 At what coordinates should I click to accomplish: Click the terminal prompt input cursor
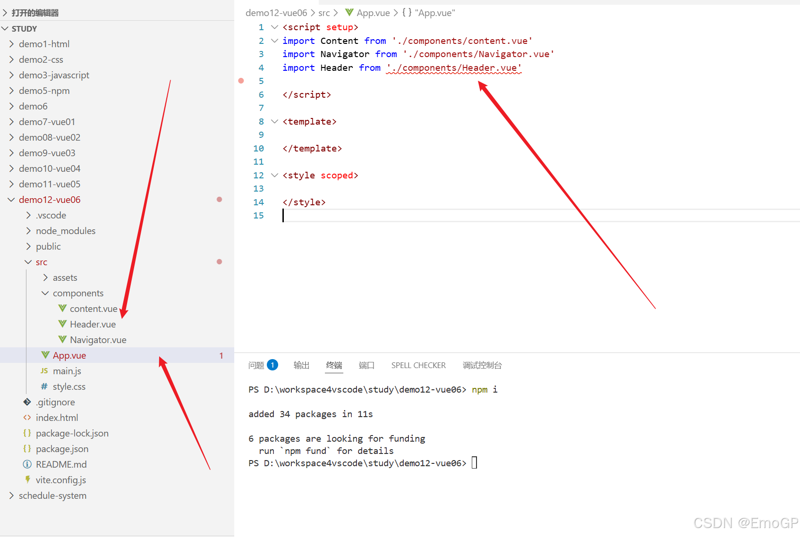[475, 462]
